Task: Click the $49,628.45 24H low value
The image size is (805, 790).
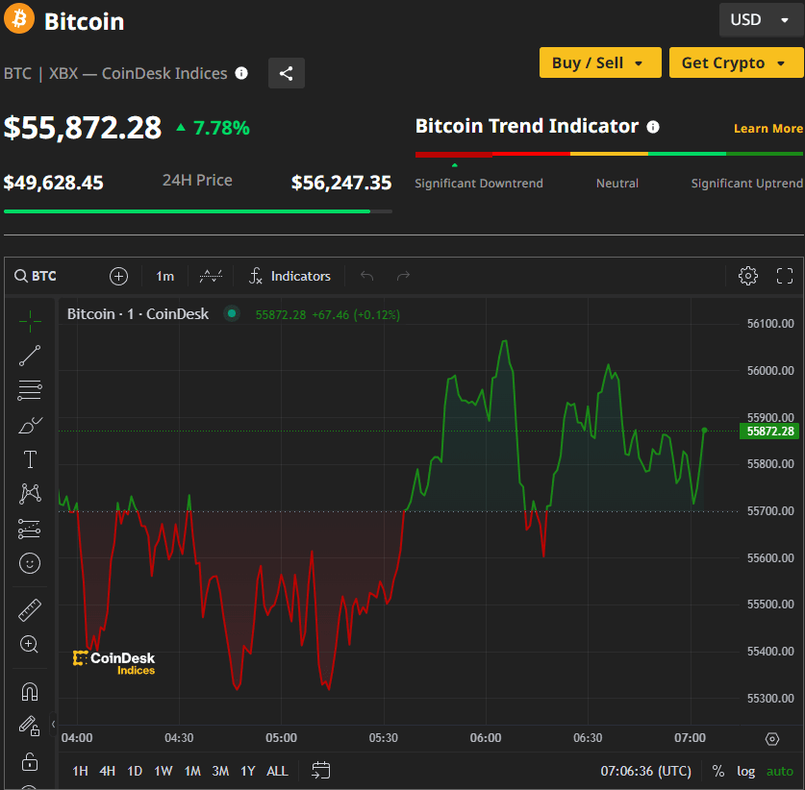Action: [54, 183]
